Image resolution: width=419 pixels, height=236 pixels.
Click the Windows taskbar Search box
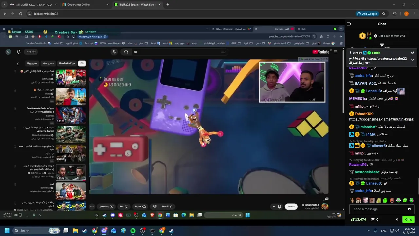pyautogui.click(x=37, y=231)
